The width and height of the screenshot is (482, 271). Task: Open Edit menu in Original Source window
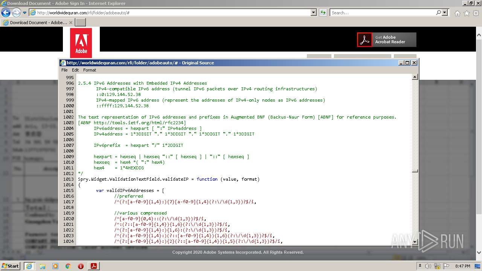point(75,70)
